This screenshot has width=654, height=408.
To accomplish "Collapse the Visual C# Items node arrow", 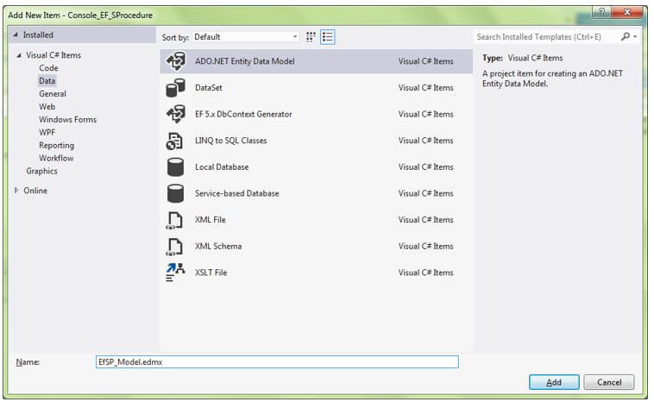I will (x=18, y=55).
